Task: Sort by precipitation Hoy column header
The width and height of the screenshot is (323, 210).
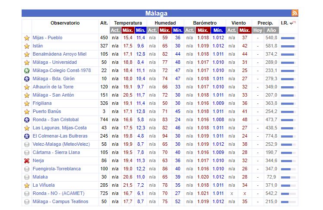Action: [x=258, y=30]
